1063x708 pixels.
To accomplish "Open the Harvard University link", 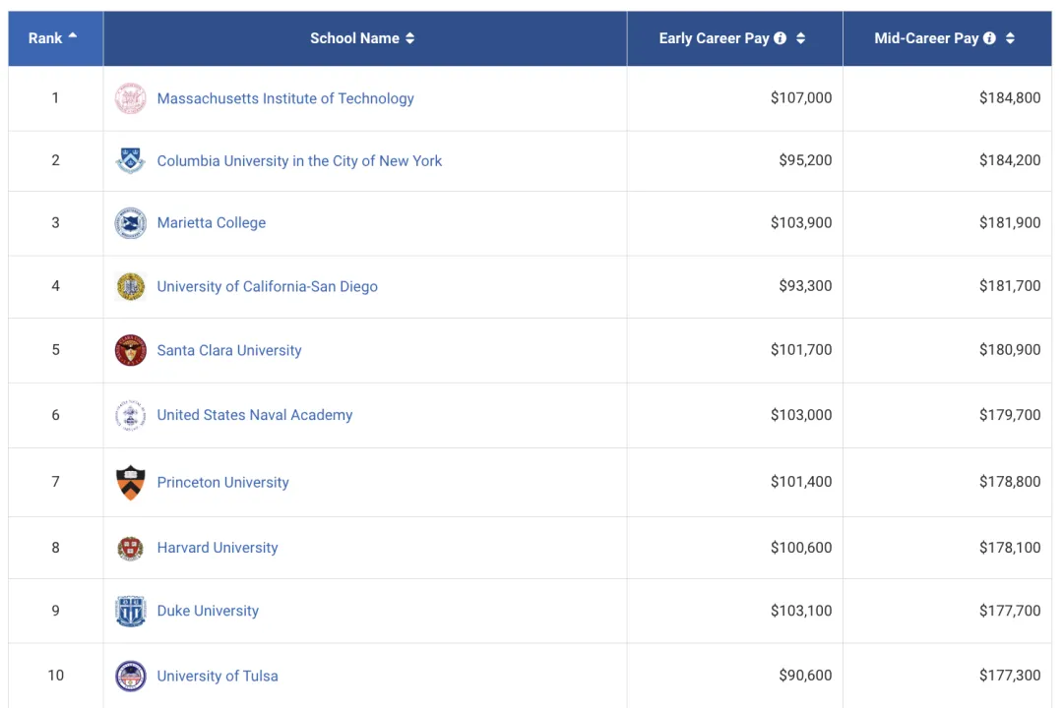I will pyautogui.click(x=218, y=548).
